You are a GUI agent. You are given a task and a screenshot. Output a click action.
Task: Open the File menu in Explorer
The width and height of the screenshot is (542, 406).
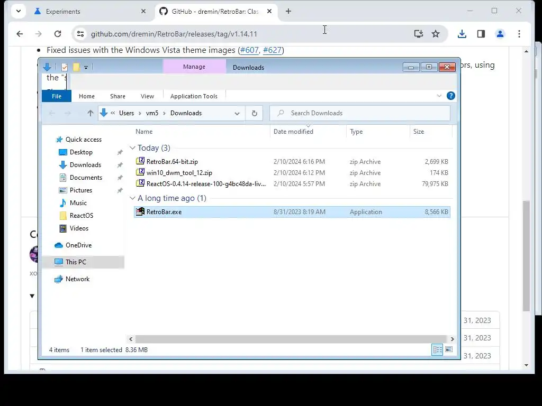pyautogui.click(x=57, y=96)
